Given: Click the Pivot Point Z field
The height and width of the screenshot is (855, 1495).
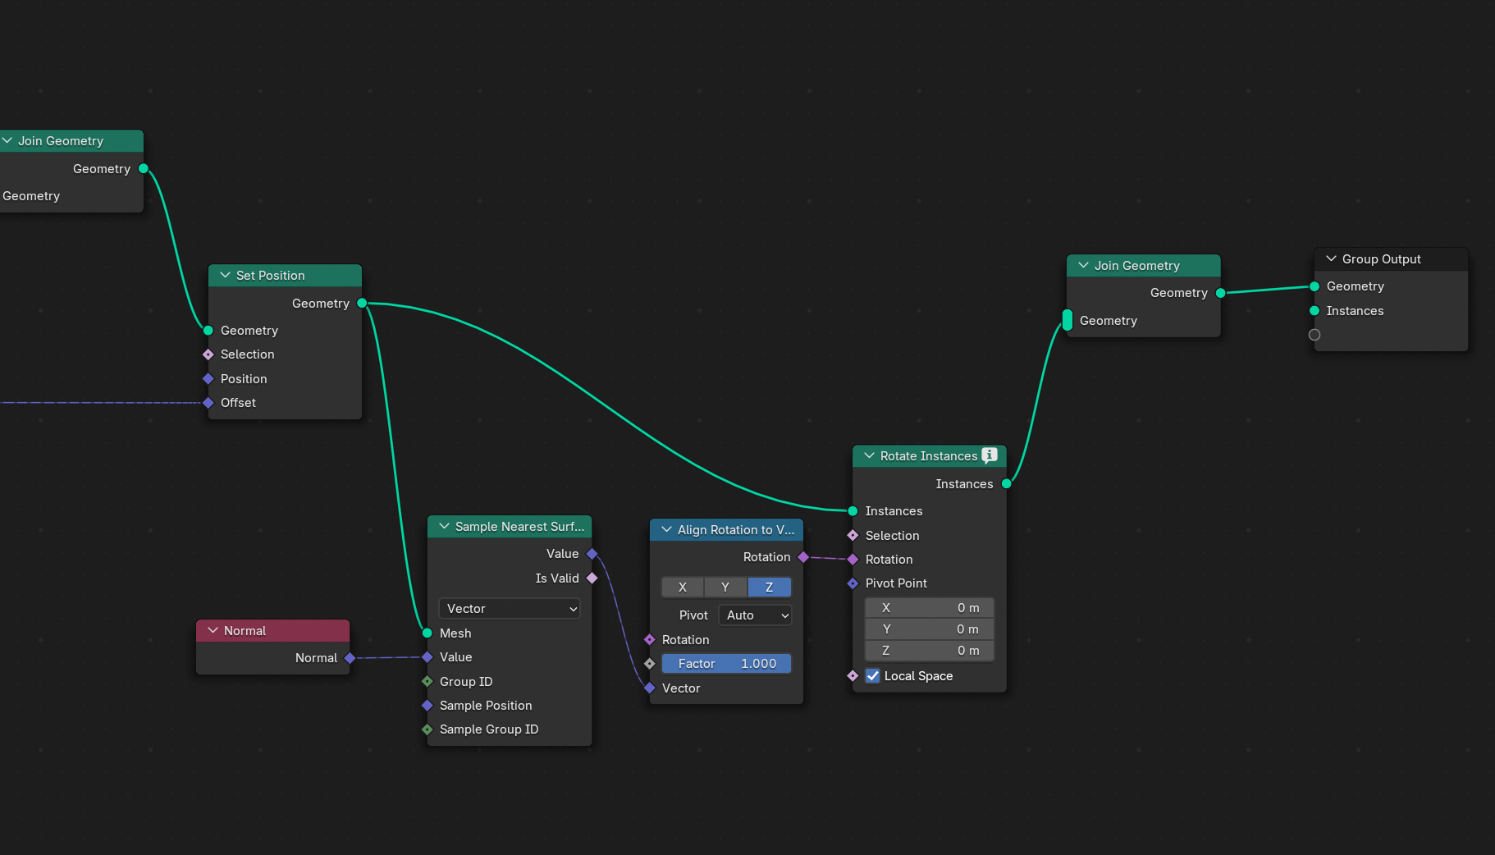Looking at the screenshot, I should pos(930,651).
